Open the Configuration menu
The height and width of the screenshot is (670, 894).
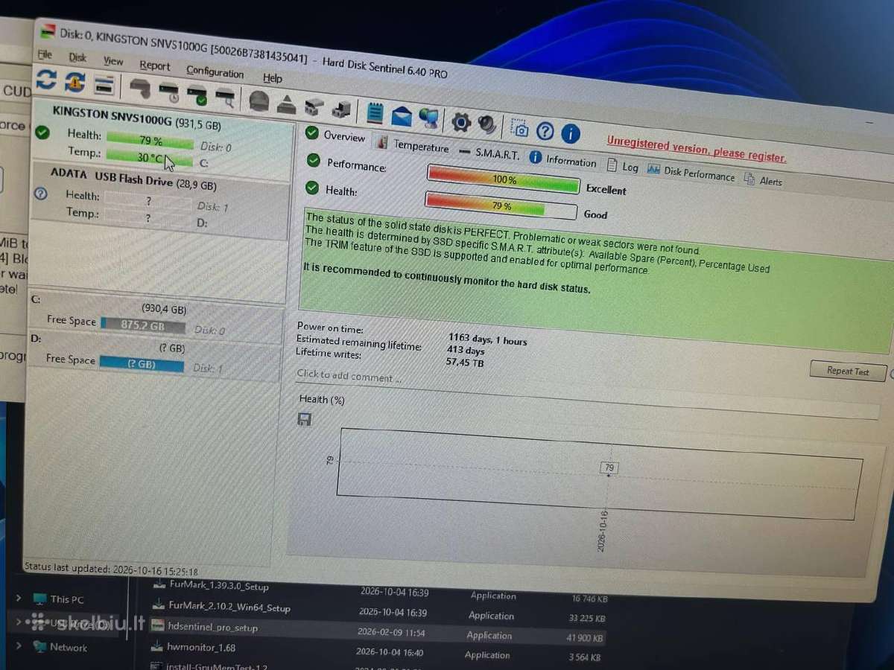(215, 71)
